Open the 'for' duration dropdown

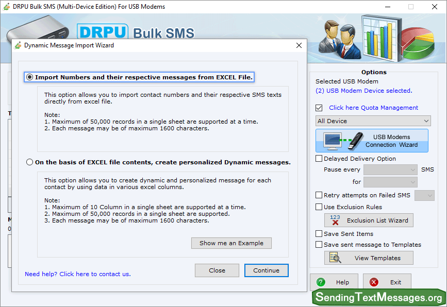click(390, 182)
